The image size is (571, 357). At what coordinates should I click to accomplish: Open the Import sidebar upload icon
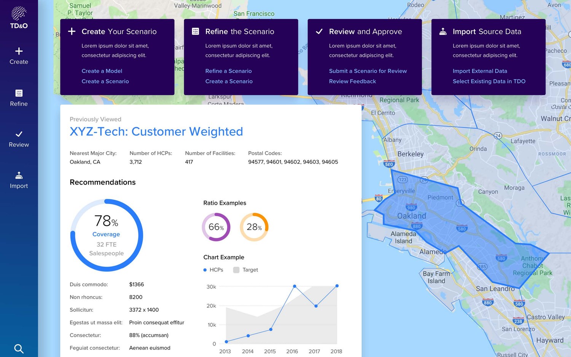pos(19,175)
